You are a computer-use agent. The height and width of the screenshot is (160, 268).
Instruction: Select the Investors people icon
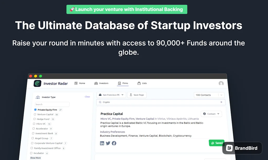pos(96,83)
